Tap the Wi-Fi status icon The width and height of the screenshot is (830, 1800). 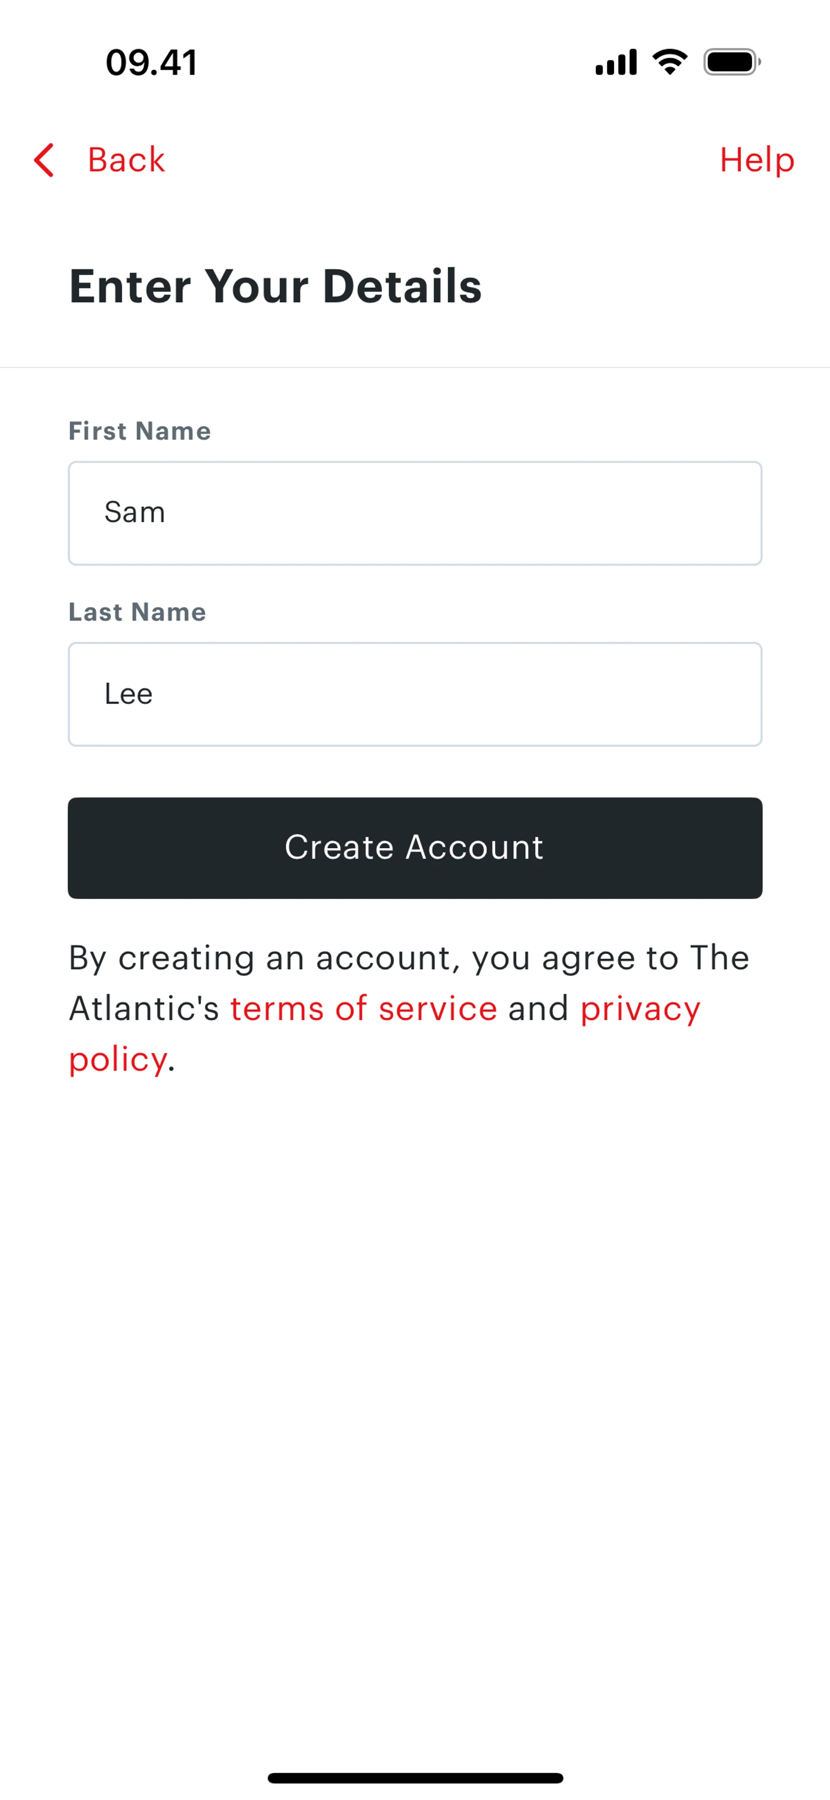(669, 62)
